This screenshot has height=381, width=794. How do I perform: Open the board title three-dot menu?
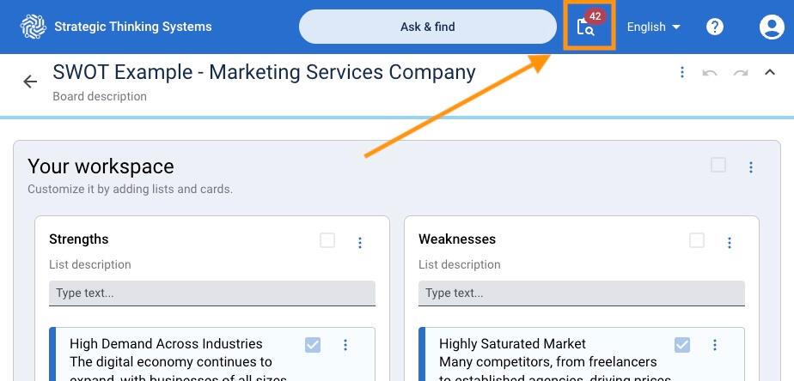click(682, 73)
